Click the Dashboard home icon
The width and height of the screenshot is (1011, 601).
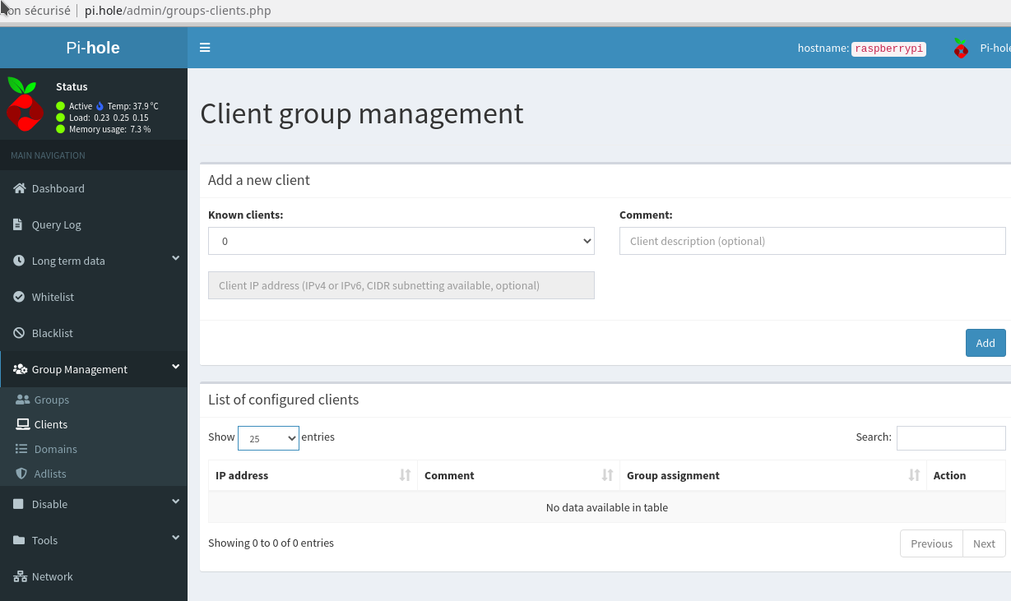point(20,188)
